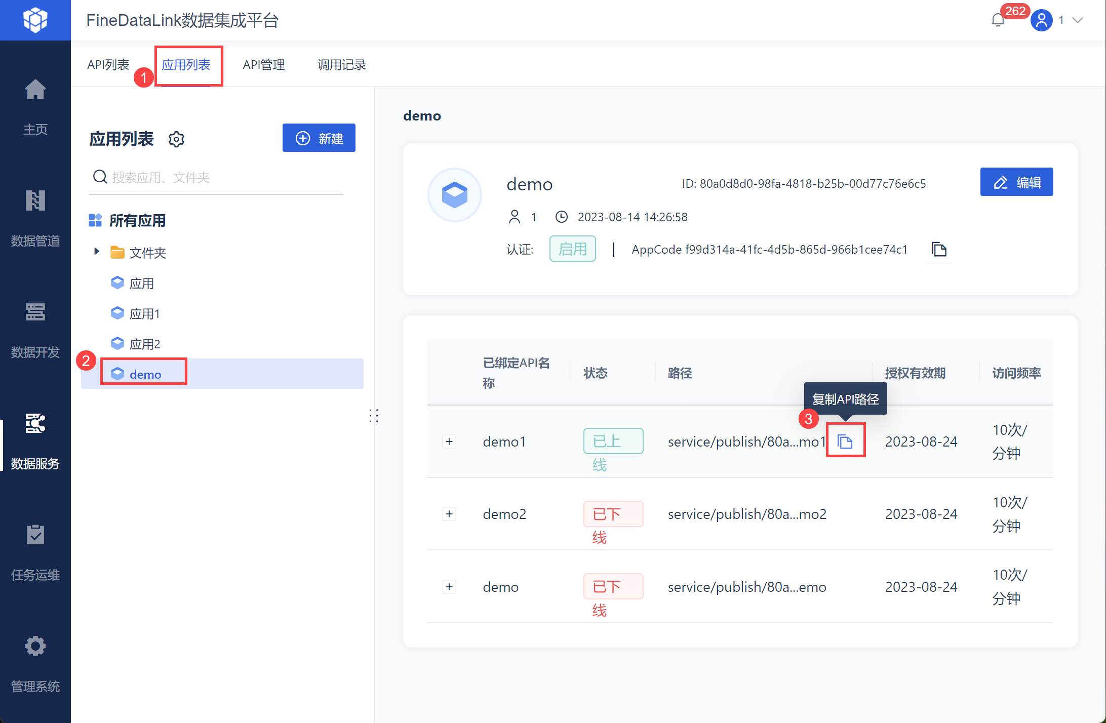Open the user account dropdown arrow
Viewport: 1106px width, 723px height.
tap(1078, 20)
